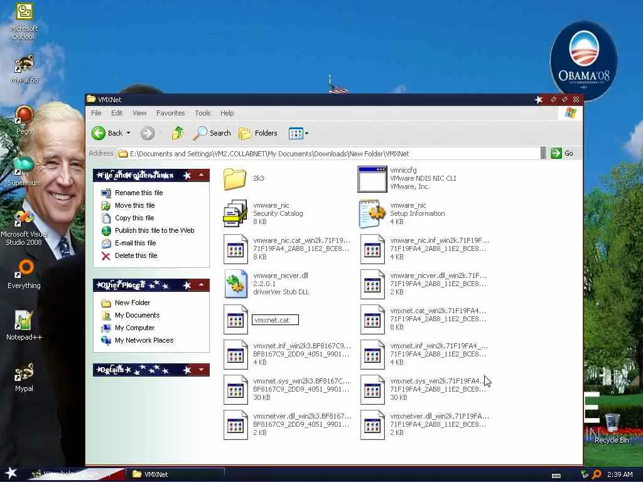643x482 pixels.
Task: Launch Supermium browser shortcut
Action: coord(24,172)
